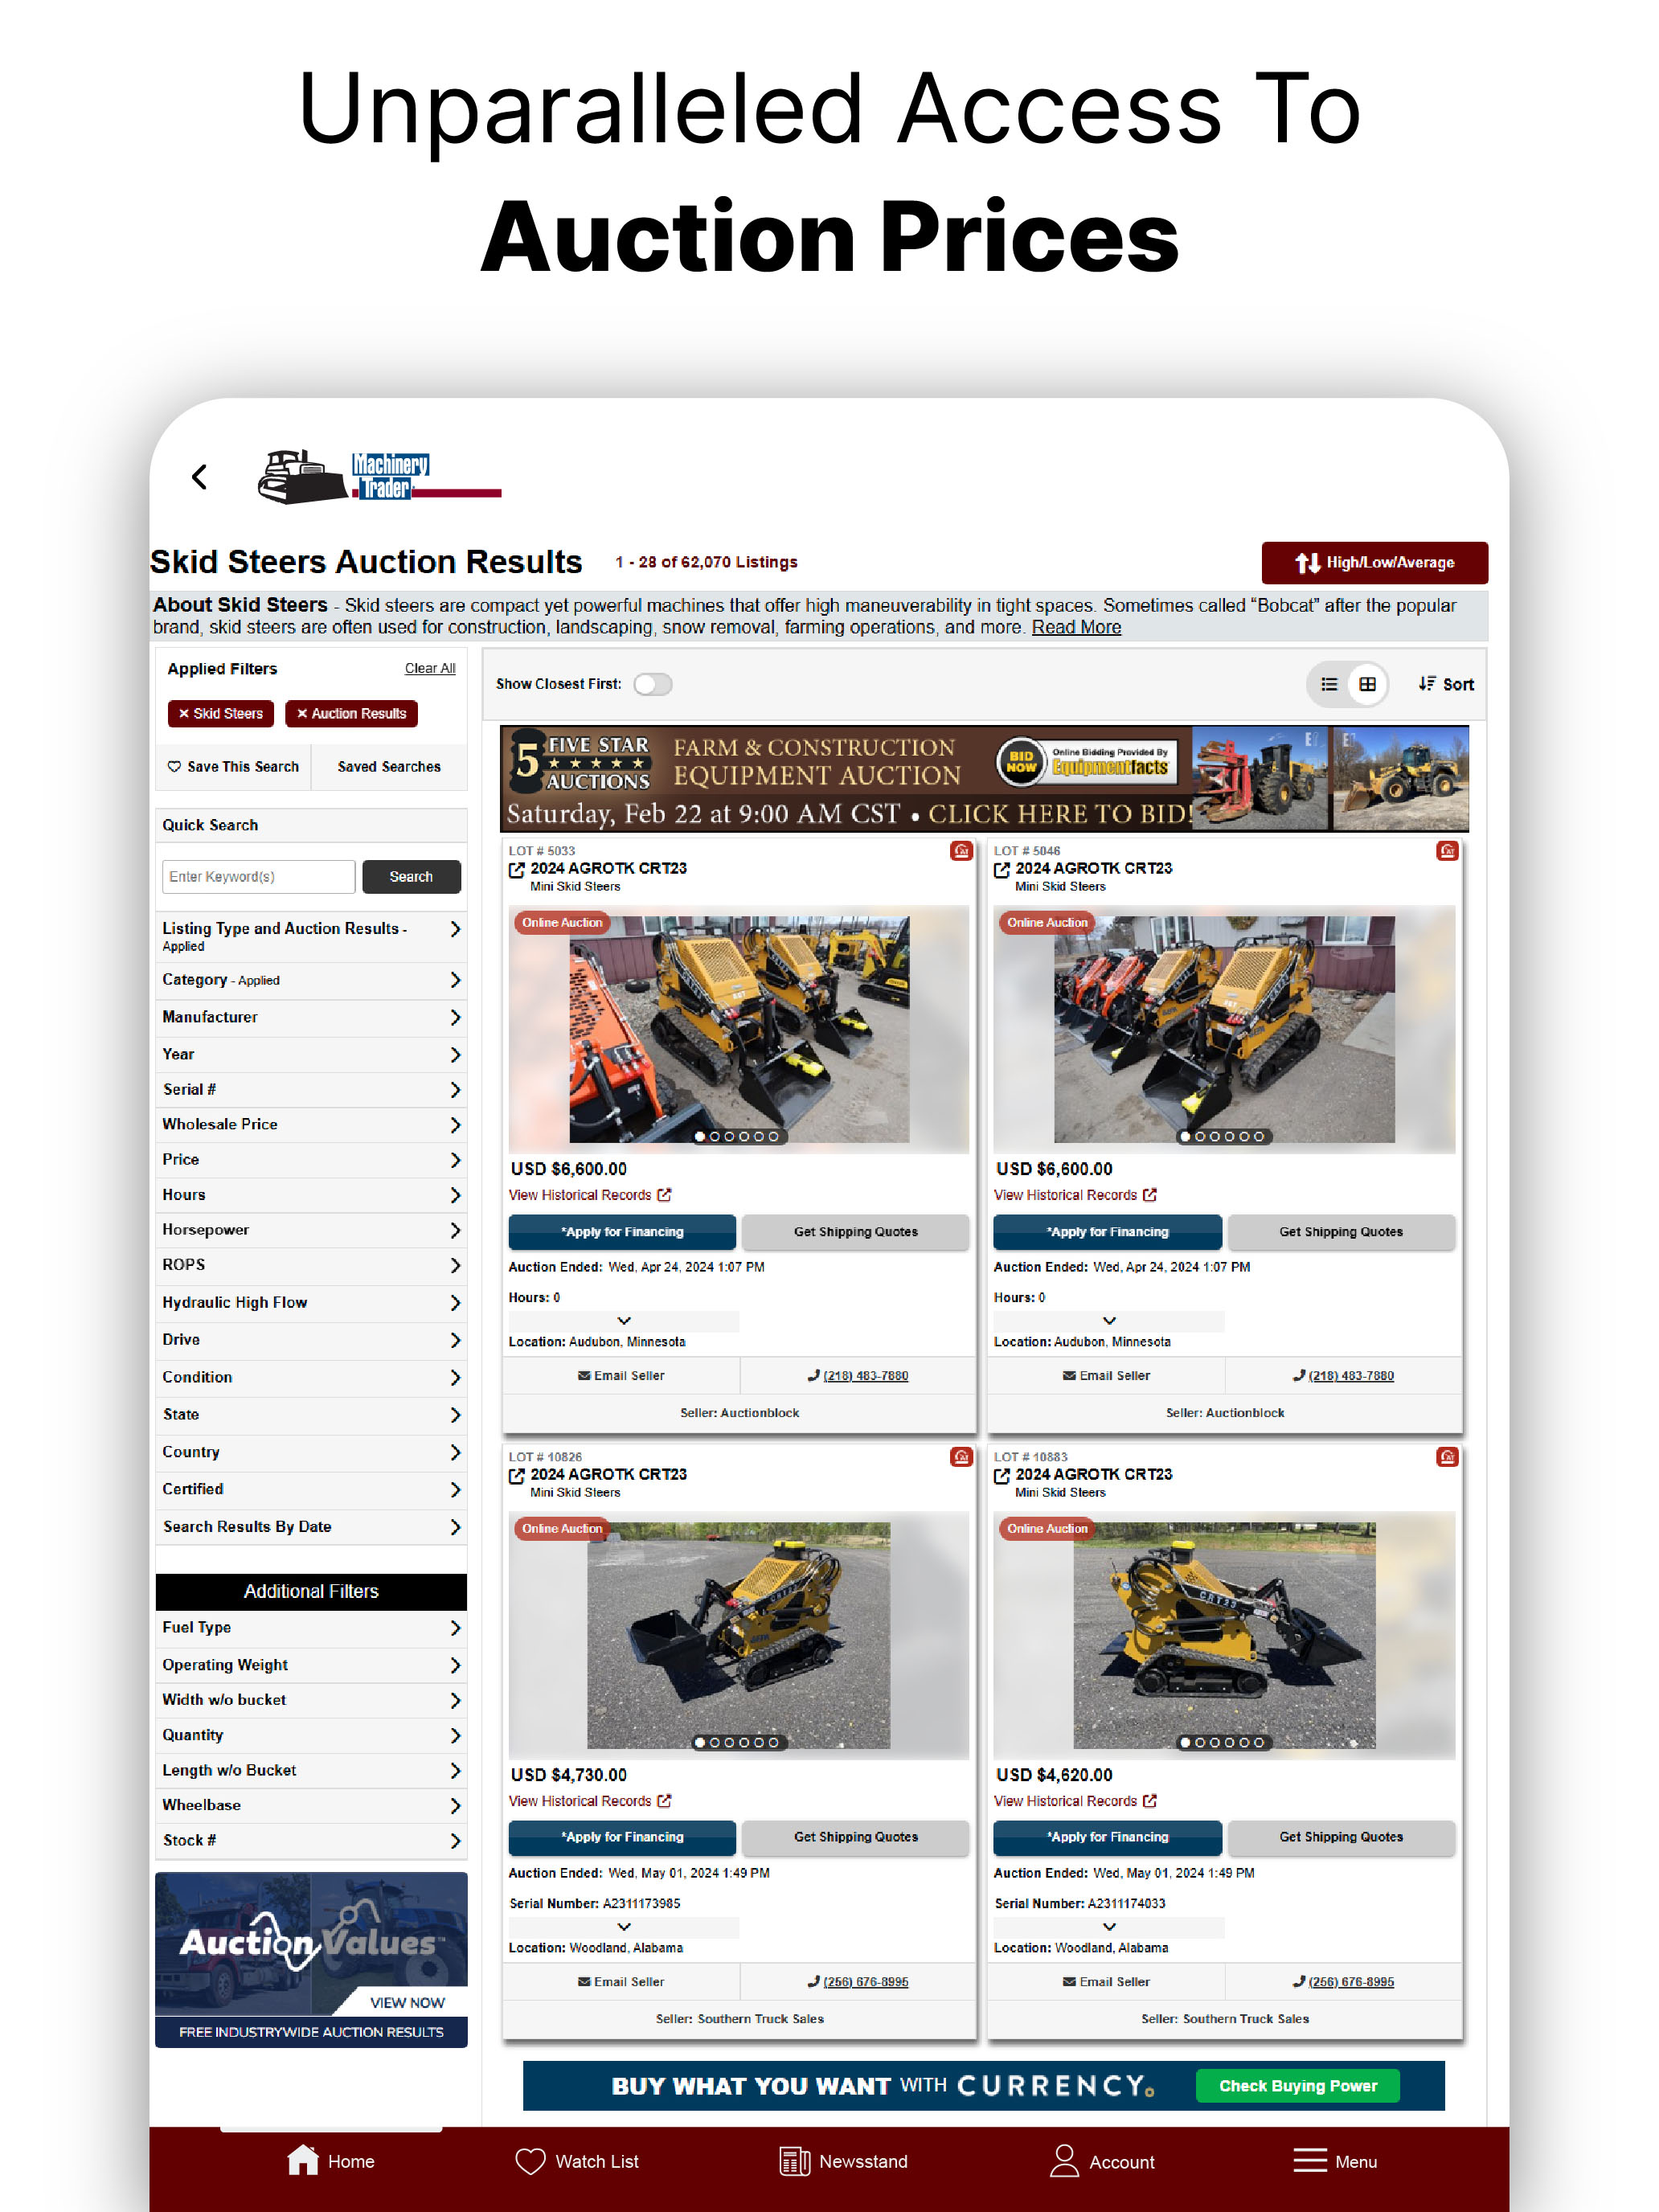The width and height of the screenshot is (1659, 2212).
Task: Open Account in bottom bar
Action: pos(1101,2161)
